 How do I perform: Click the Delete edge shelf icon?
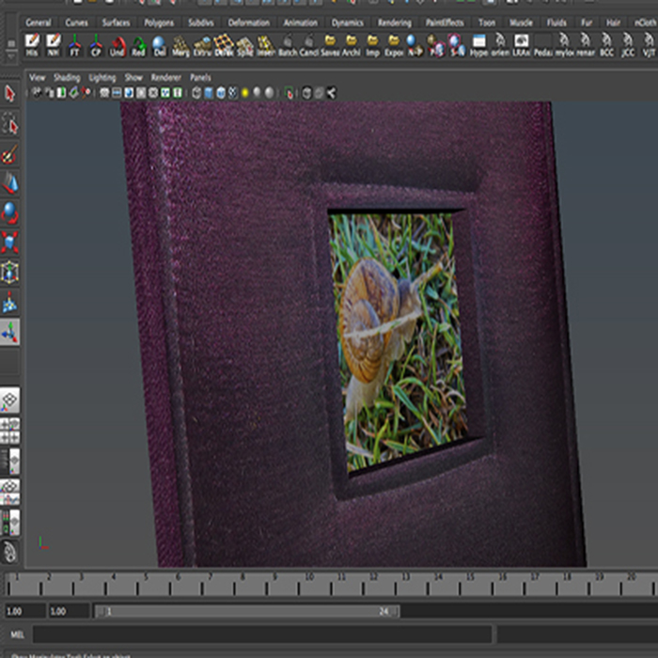click(x=224, y=45)
